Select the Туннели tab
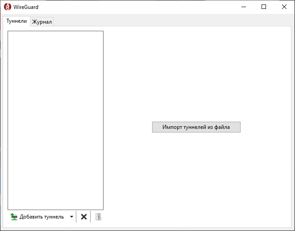Image resolution: width=295 pixels, height=231 pixels. click(17, 21)
